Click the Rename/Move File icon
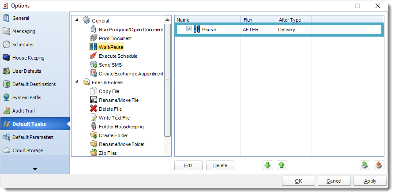Viewport: 395px width, 195px height. click(x=94, y=100)
